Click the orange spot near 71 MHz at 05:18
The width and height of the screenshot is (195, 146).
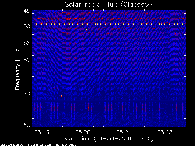pos(61,96)
